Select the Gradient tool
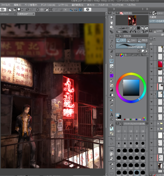Screen dimensions: 164x176 point(111,90)
